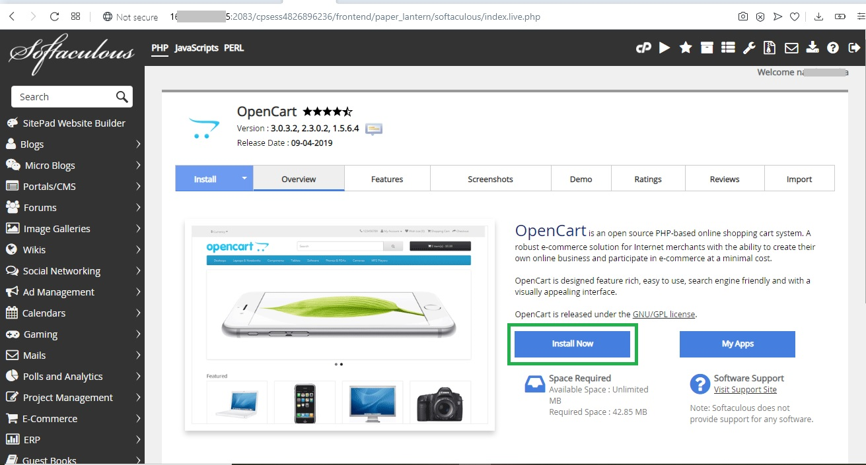Switch to the Overview tab
This screenshot has width=866, height=465.
(299, 179)
